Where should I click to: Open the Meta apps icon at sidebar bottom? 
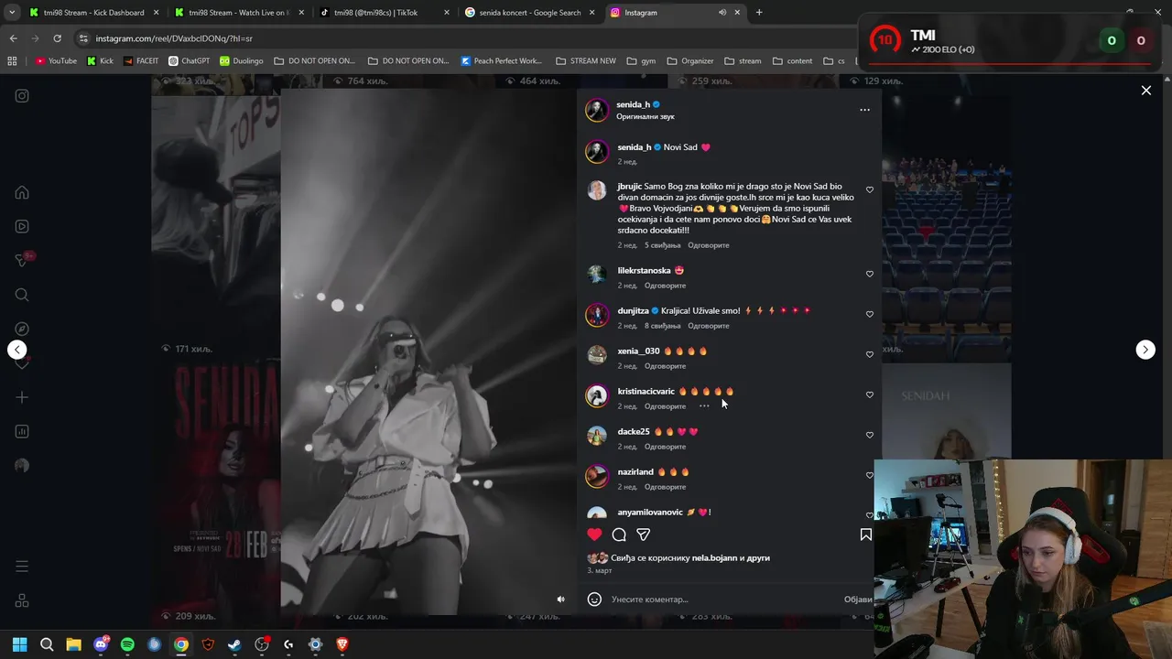[x=22, y=600]
